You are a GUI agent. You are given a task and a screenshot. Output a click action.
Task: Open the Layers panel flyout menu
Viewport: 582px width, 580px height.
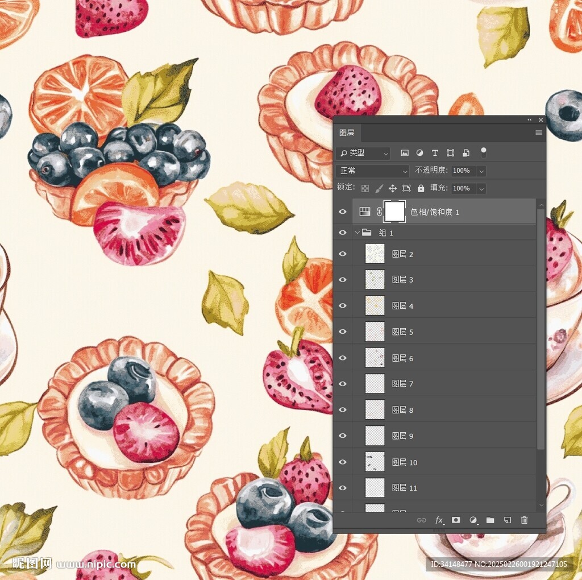pos(539,132)
